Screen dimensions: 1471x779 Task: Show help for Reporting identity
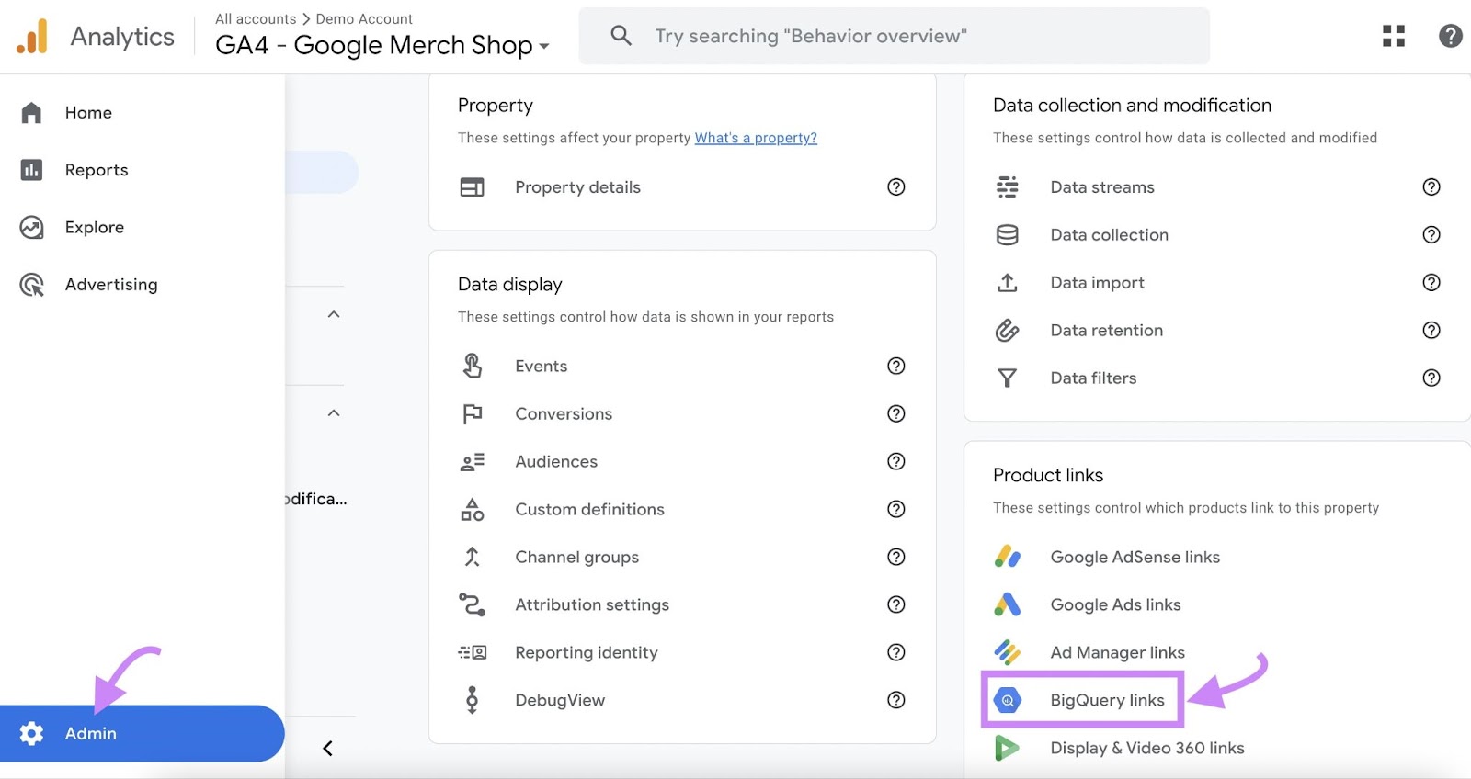coord(896,652)
